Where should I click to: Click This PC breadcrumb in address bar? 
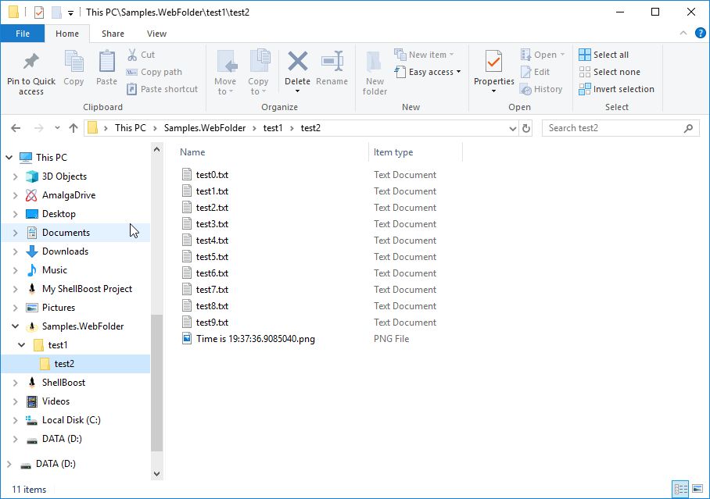point(131,128)
